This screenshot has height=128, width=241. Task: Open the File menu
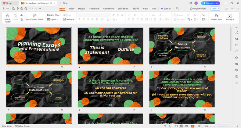pos(6,9)
